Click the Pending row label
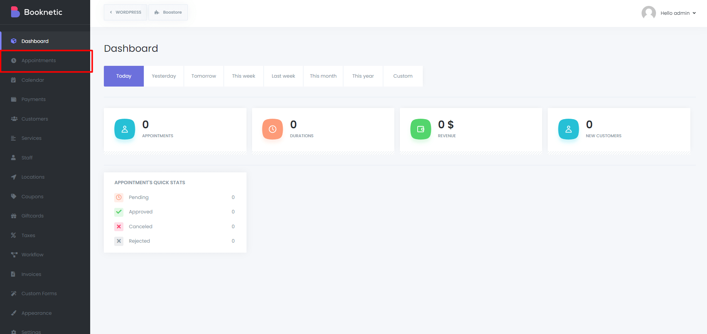The height and width of the screenshot is (334, 707). click(x=139, y=198)
